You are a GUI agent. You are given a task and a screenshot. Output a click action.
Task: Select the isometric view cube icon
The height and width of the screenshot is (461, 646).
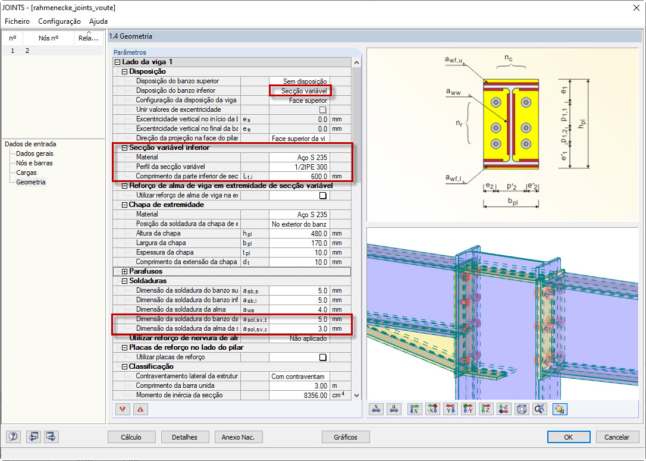tap(522, 409)
